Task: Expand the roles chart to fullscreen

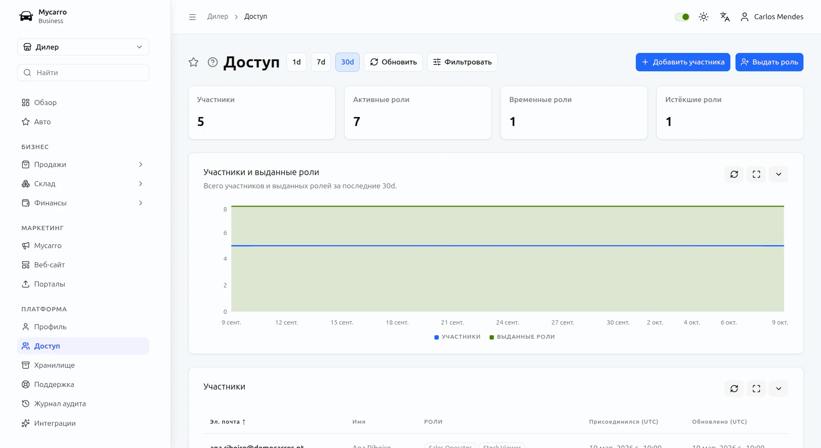Action: pyautogui.click(x=756, y=174)
